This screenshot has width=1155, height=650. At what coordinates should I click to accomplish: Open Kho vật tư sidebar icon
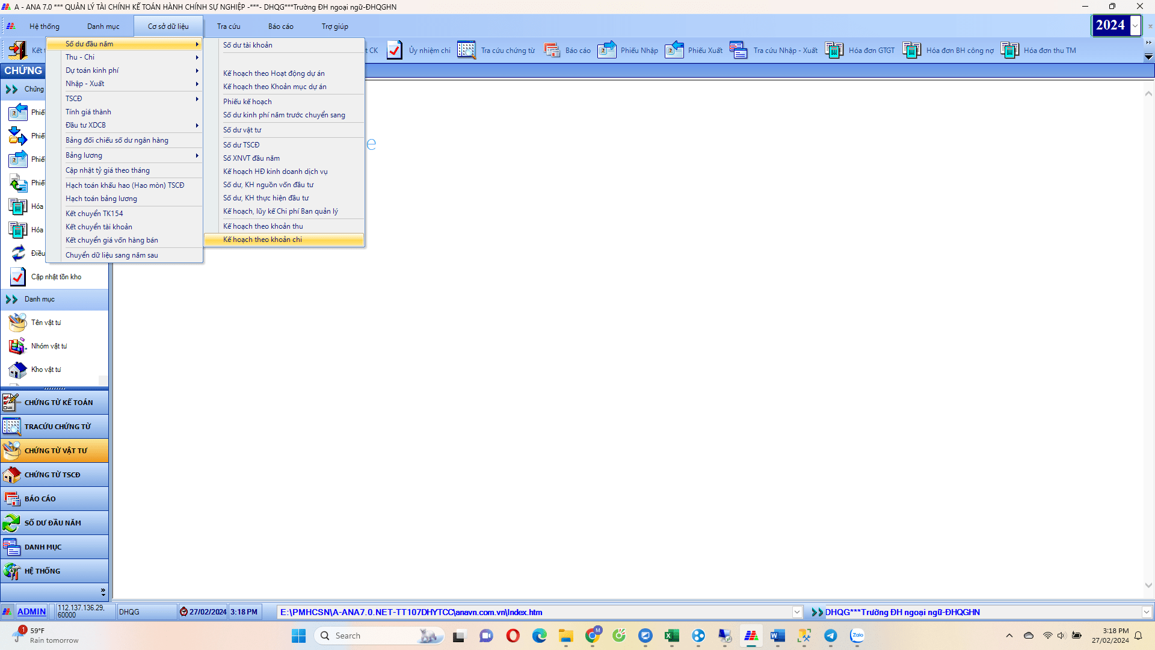17,370
